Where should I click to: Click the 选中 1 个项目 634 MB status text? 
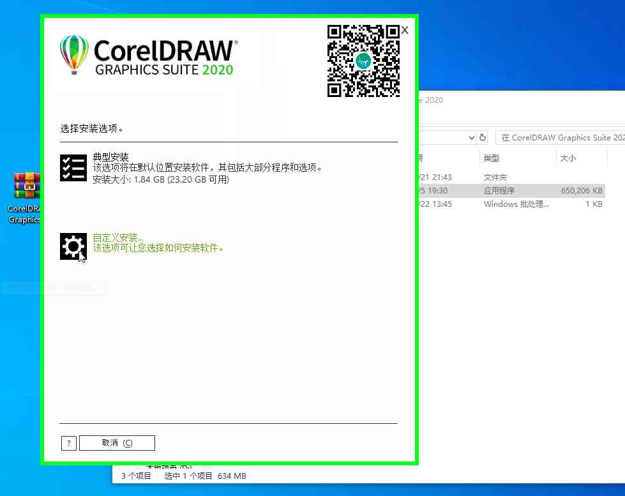click(206, 476)
